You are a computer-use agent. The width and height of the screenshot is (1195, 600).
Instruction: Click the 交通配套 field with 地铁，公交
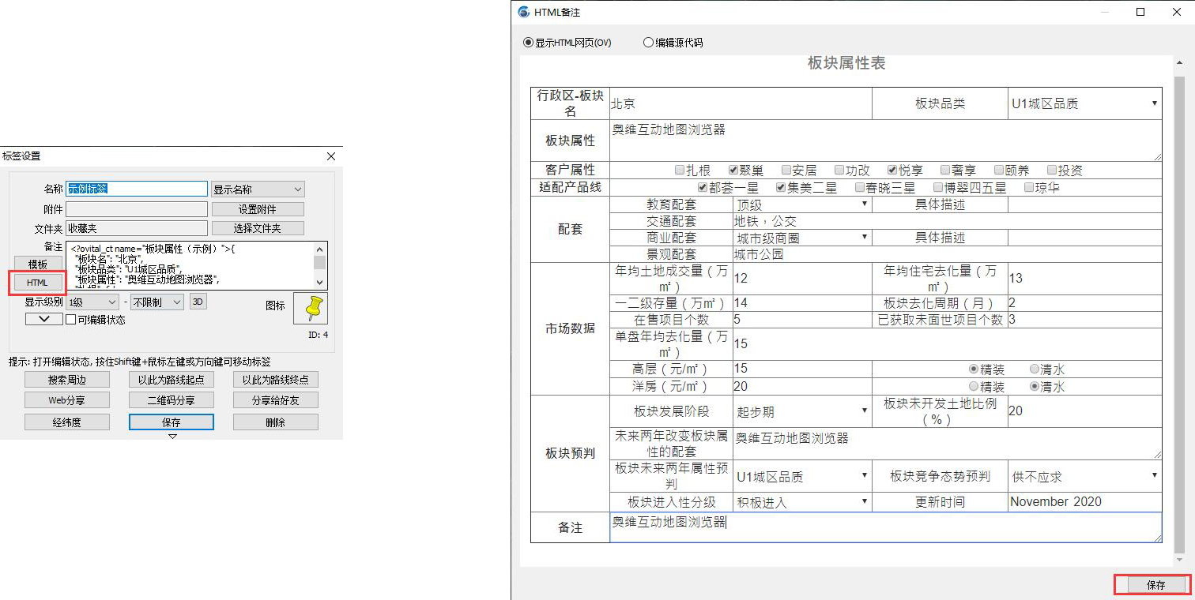point(948,221)
